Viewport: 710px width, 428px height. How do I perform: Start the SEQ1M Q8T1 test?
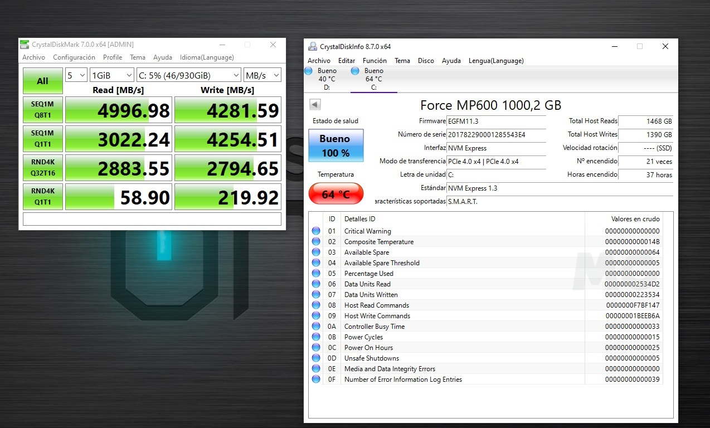[x=42, y=110]
